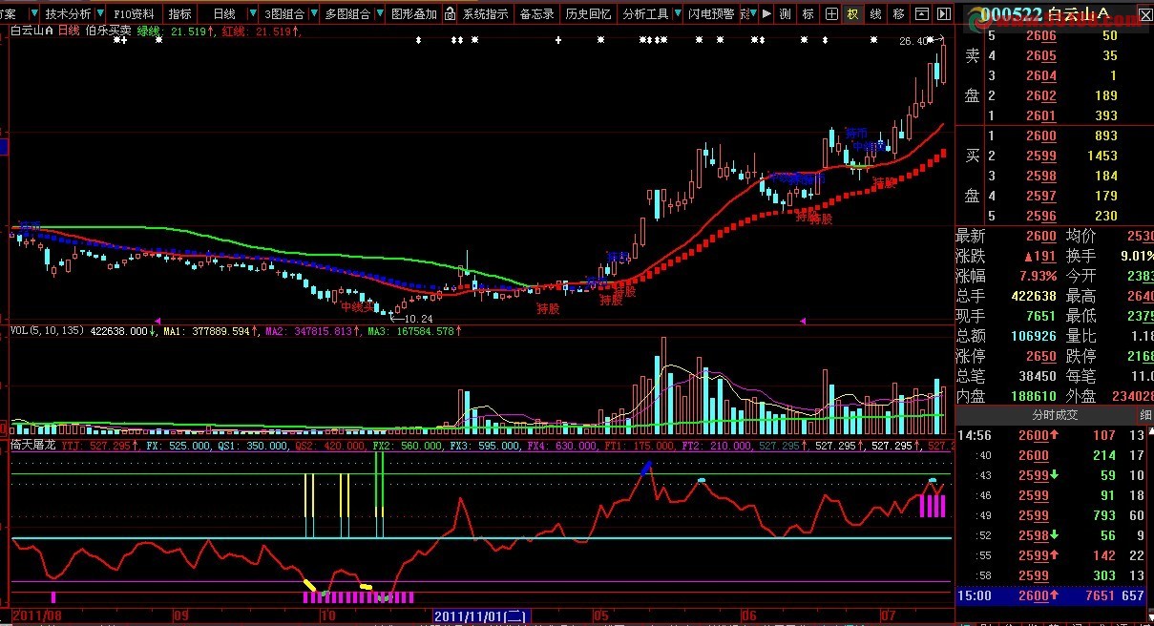The width and height of the screenshot is (1154, 626).
Task: Click the 分时成交 panel header
Action: click(x=1055, y=415)
